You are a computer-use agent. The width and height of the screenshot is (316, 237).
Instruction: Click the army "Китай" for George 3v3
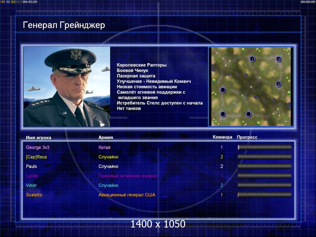104,147
